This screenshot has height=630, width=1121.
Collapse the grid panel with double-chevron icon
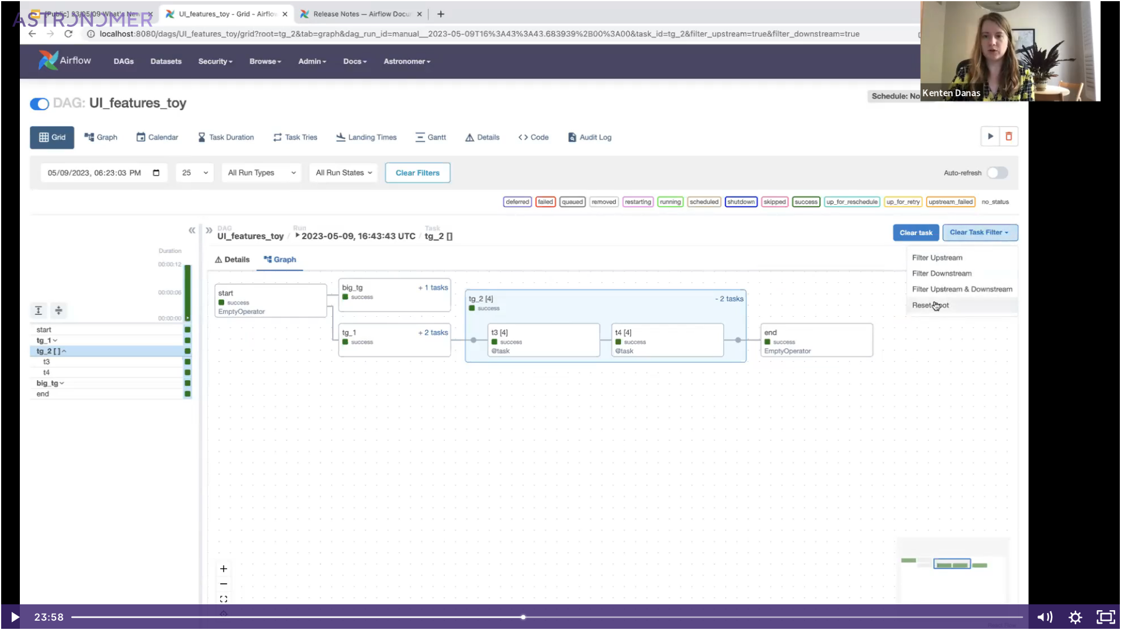(x=192, y=230)
